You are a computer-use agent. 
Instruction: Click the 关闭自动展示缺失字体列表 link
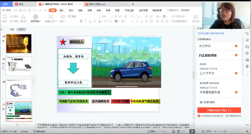point(211,33)
